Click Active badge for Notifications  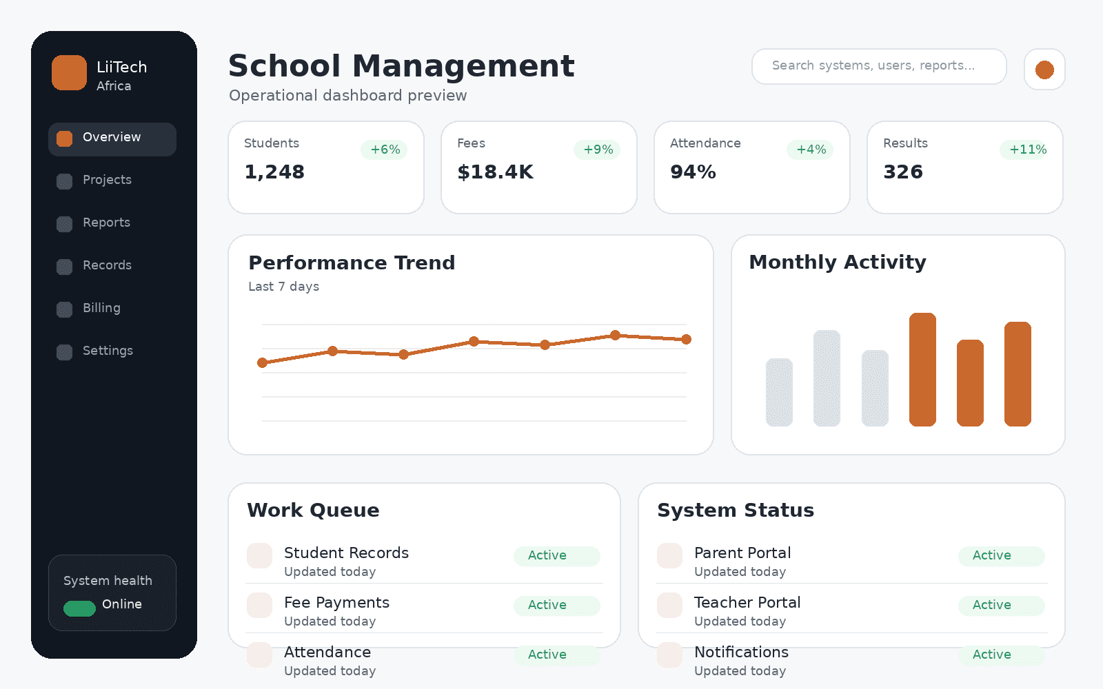tap(1002, 655)
